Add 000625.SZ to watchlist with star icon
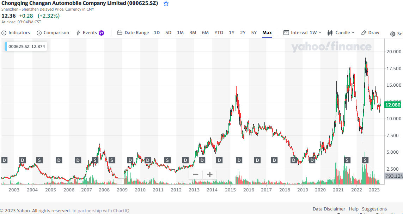403x214 pixels. (x=166, y=4)
